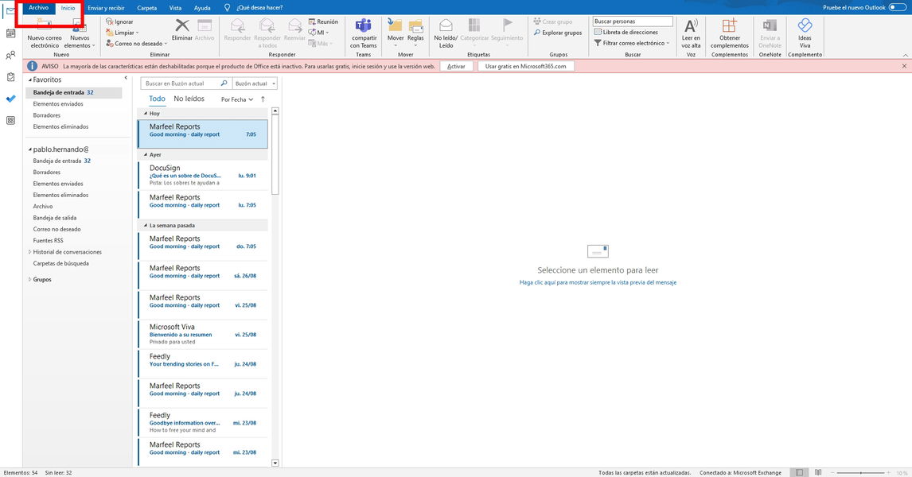Click Enviar a OneNote
The height and width of the screenshot is (477, 912).
pyautogui.click(x=770, y=33)
